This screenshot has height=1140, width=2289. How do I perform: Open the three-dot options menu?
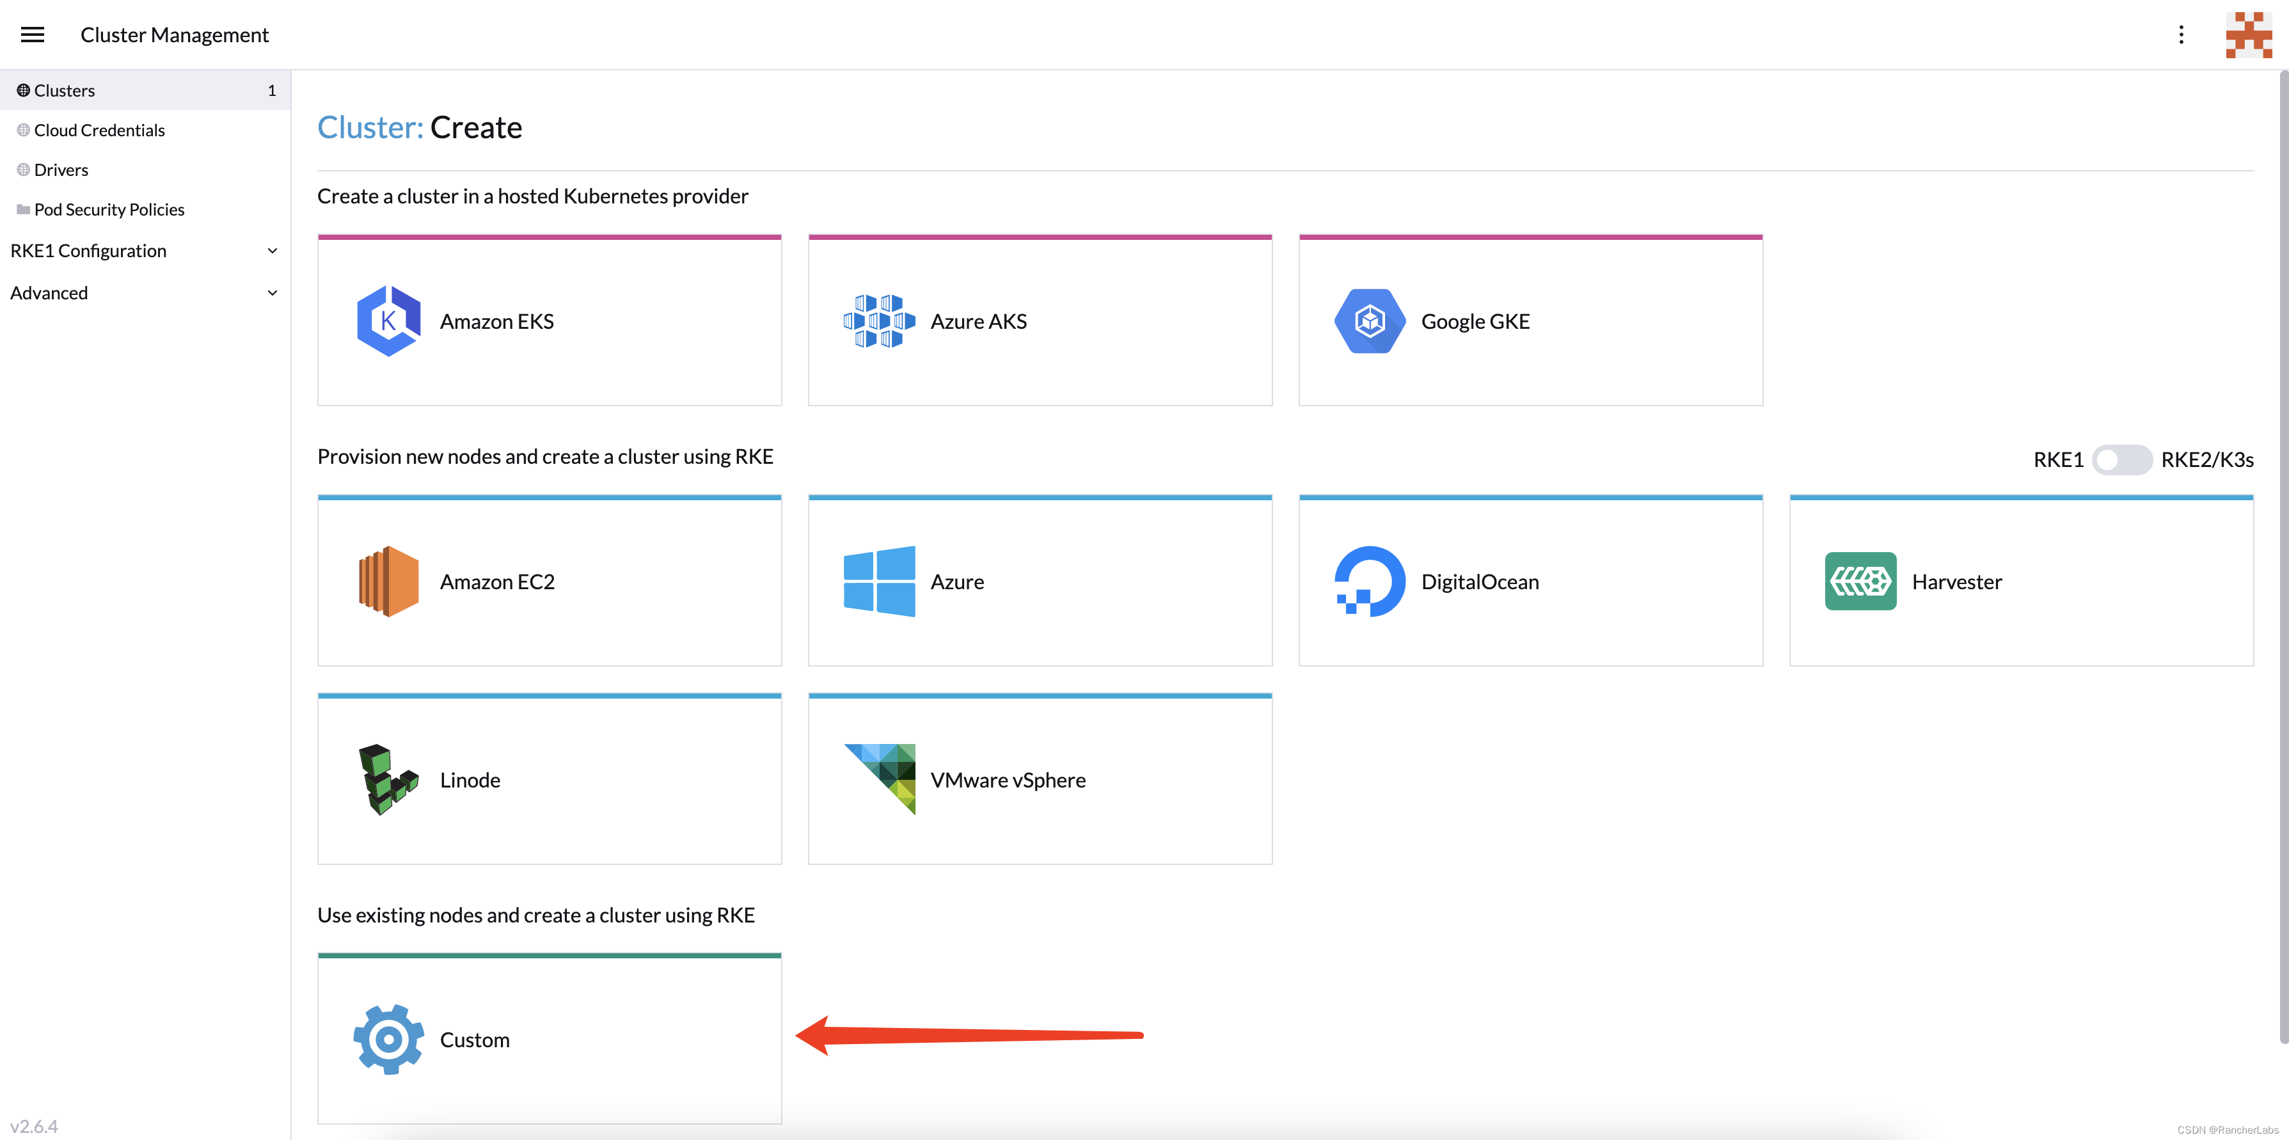pyautogui.click(x=2181, y=35)
